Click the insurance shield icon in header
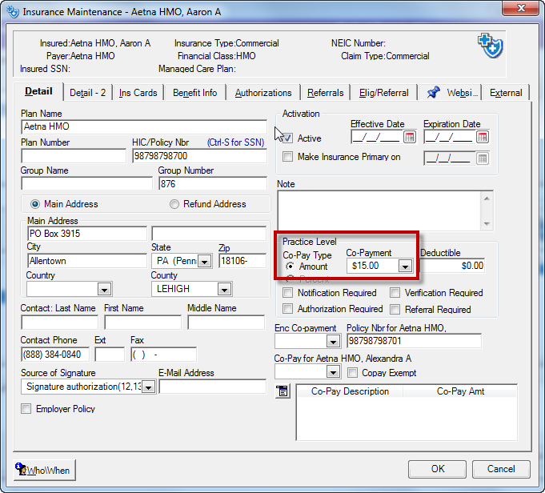Screen dimensions: 545x493 (490, 46)
